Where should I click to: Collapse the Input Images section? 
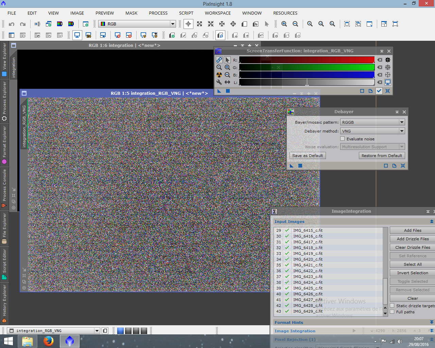432,222
